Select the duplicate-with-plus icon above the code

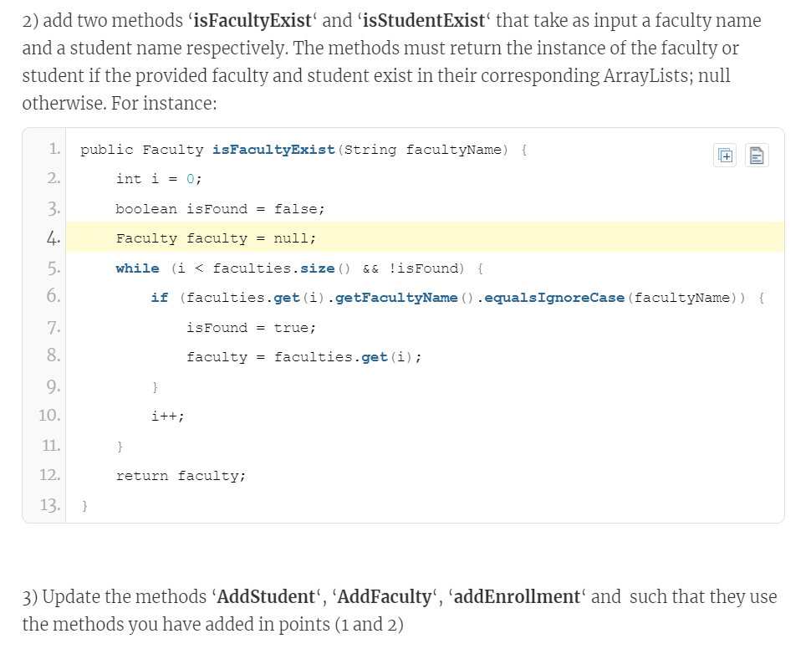point(724,155)
